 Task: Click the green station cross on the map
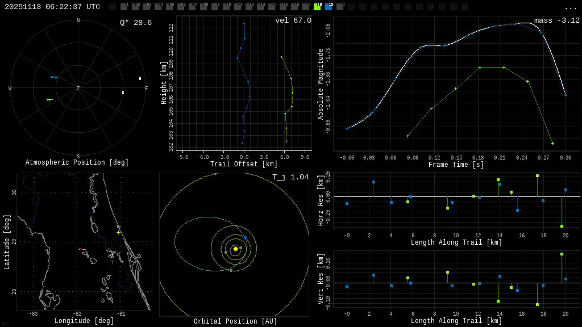point(118,232)
